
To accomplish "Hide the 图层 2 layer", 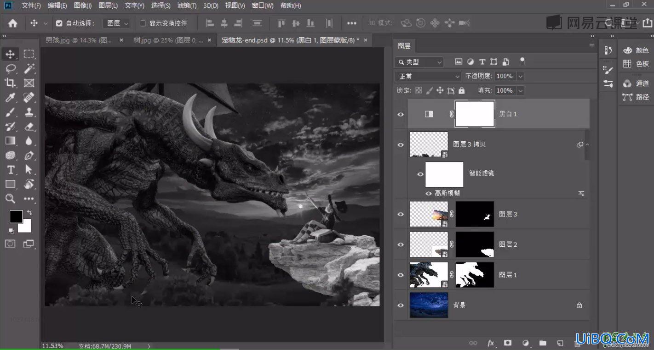I will [400, 244].
